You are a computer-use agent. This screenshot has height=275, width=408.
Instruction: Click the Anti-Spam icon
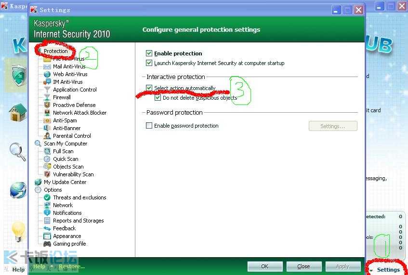point(47,120)
